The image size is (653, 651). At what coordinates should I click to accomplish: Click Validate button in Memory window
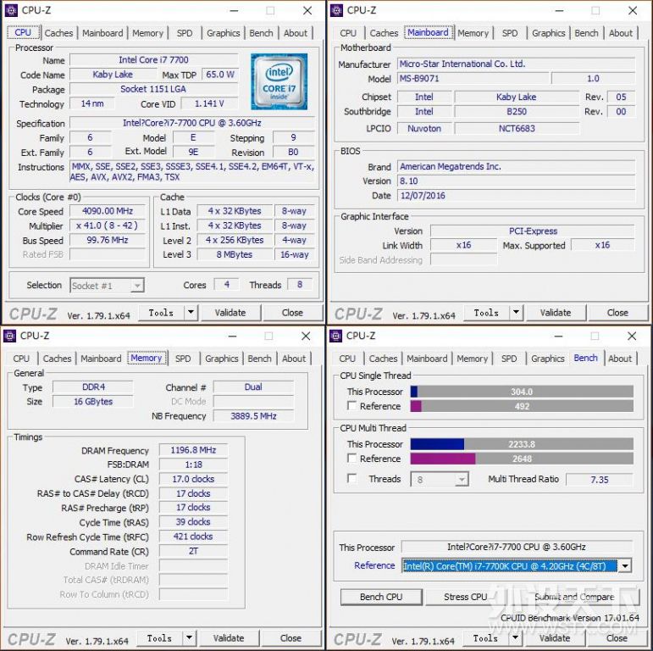pos(229,638)
